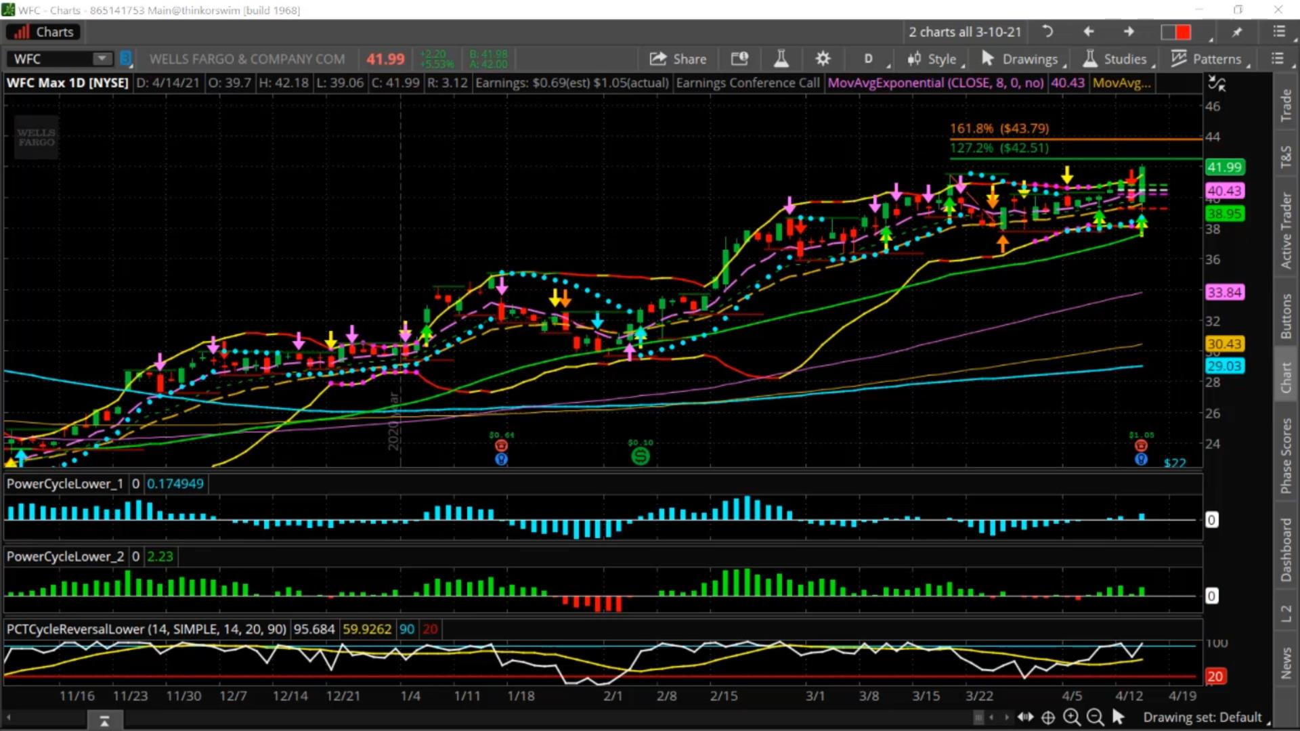Select the '2 charts all 3-10-21' grid name

click(x=965, y=32)
